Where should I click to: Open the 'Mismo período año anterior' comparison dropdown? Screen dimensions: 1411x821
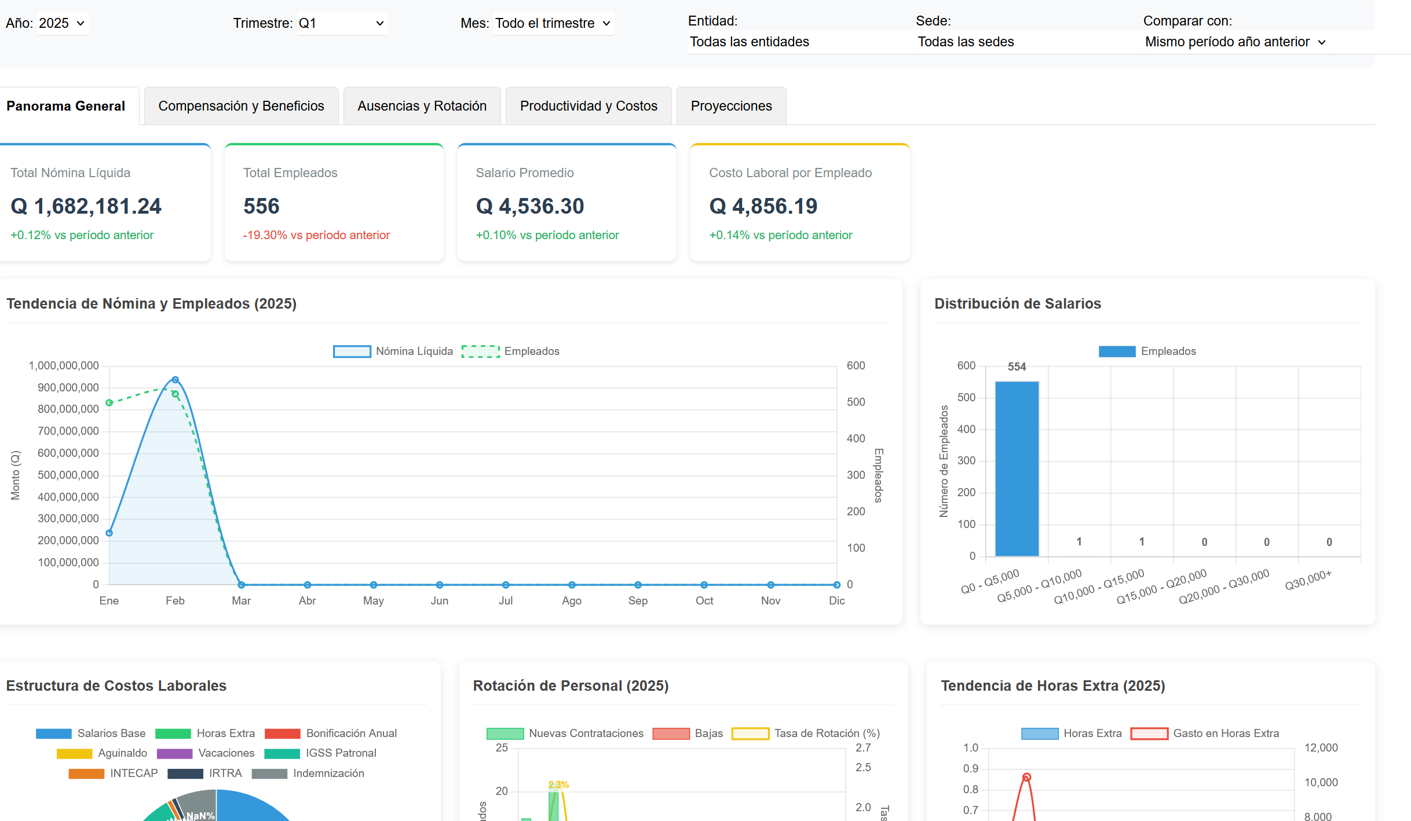[1235, 42]
